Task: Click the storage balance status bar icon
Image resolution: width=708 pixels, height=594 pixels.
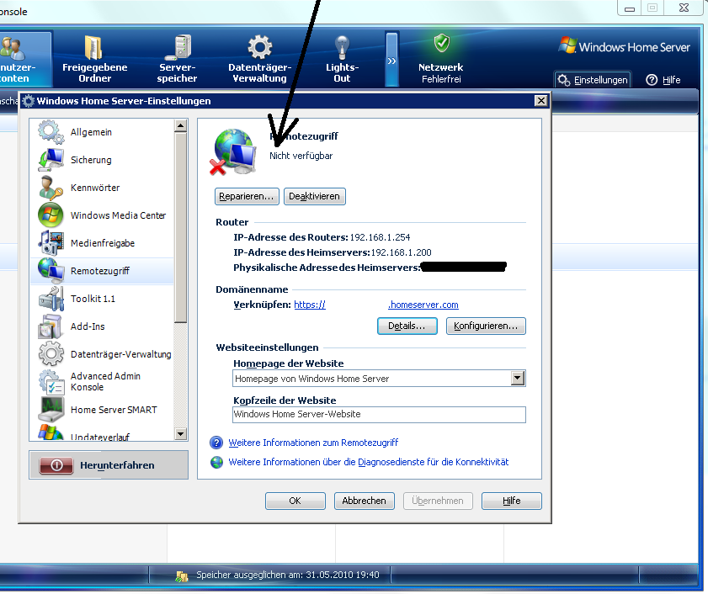Action: (x=182, y=576)
